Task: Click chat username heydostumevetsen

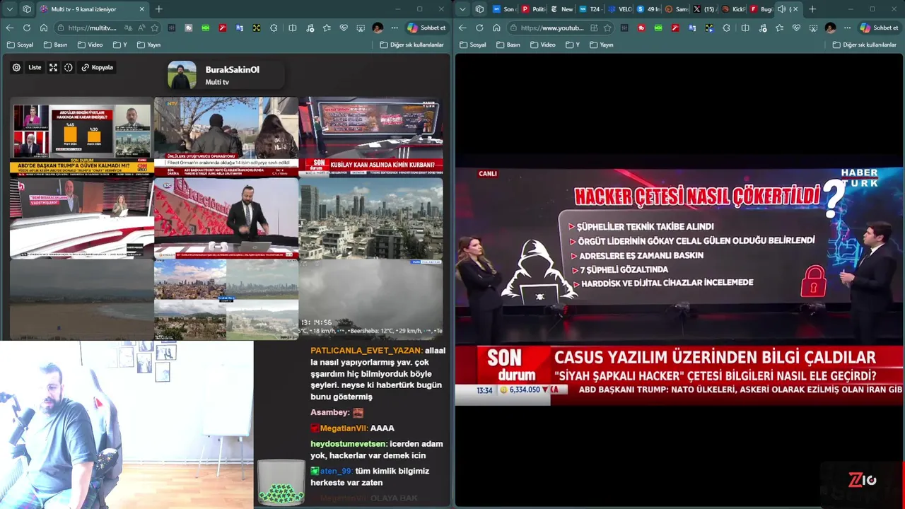Action: pyautogui.click(x=349, y=444)
